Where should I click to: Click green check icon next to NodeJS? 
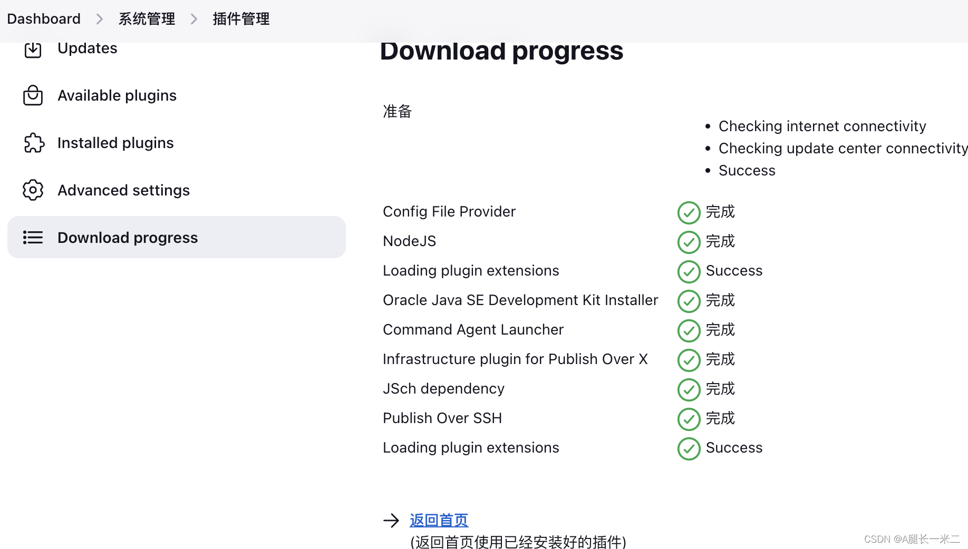pos(689,242)
